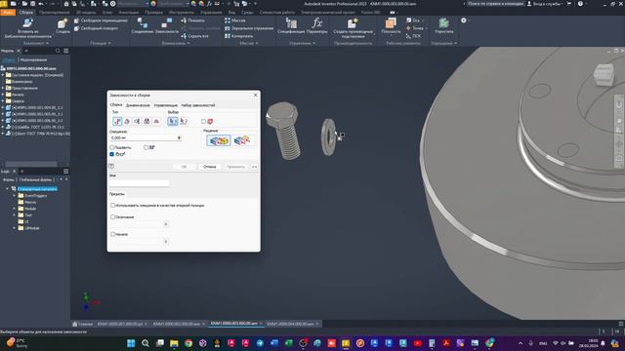Activate the first selection button in constraint dialog
The width and height of the screenshot is (625, 351).
tap(173, 121)
